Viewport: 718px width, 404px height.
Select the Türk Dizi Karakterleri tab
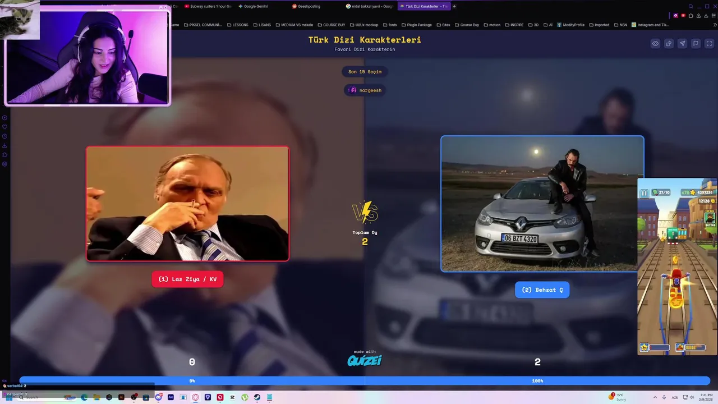pos(424,6)
